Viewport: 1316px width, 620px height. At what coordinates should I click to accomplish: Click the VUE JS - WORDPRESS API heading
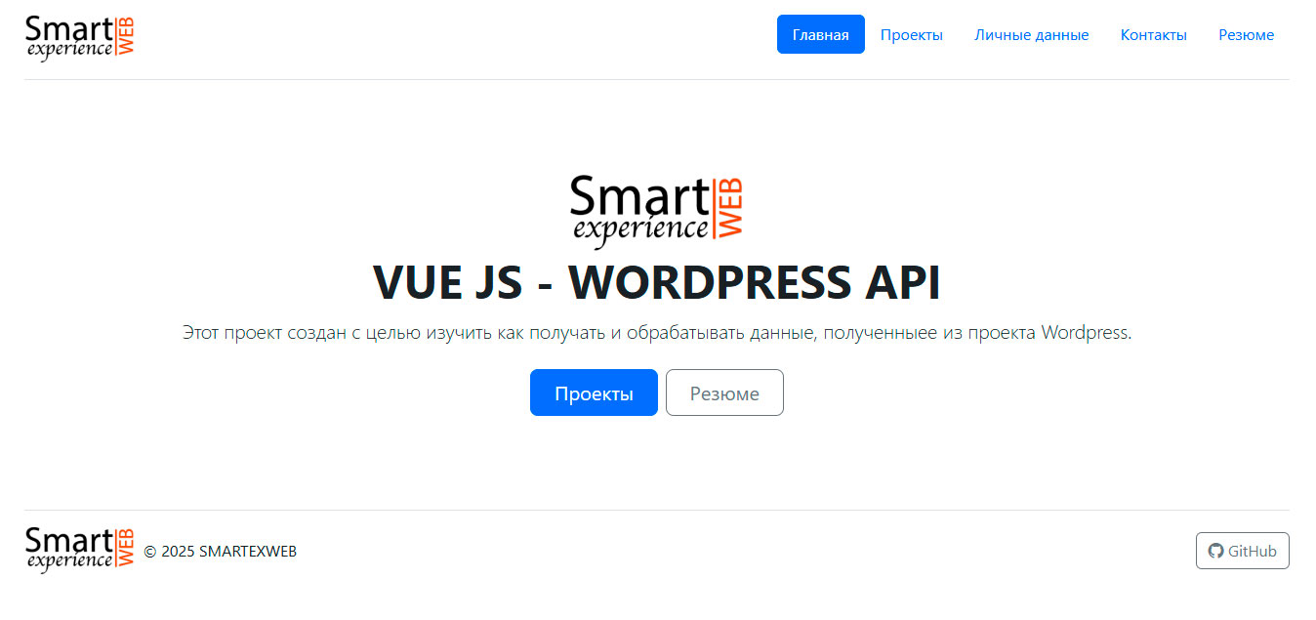(656, 283)
